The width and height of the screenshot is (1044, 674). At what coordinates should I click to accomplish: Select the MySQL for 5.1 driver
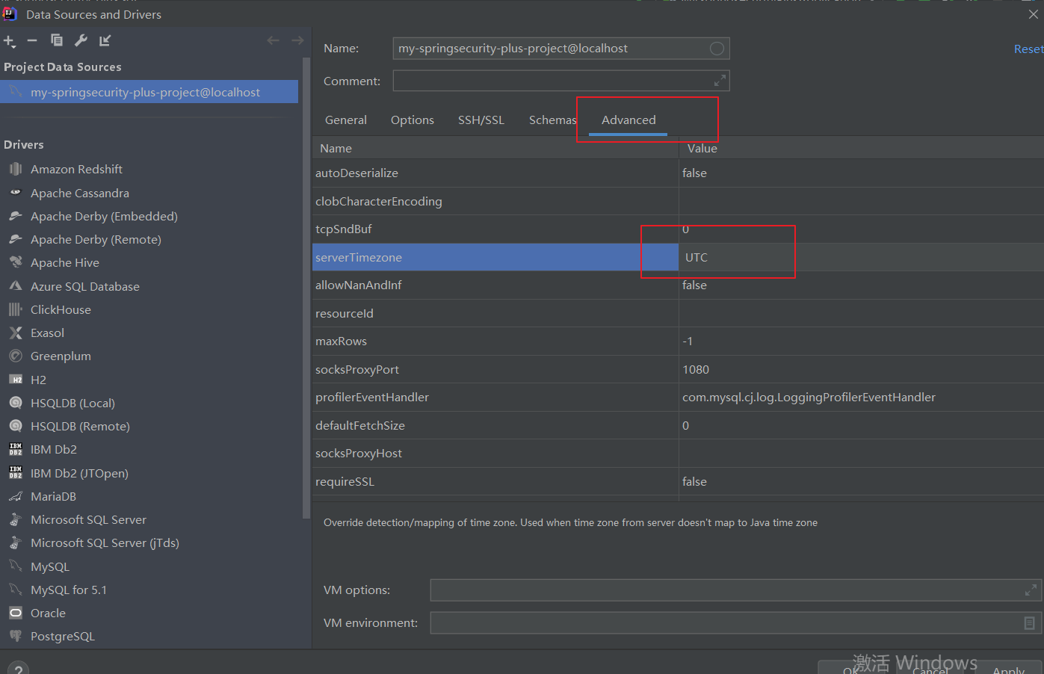(x=69, y=590)
